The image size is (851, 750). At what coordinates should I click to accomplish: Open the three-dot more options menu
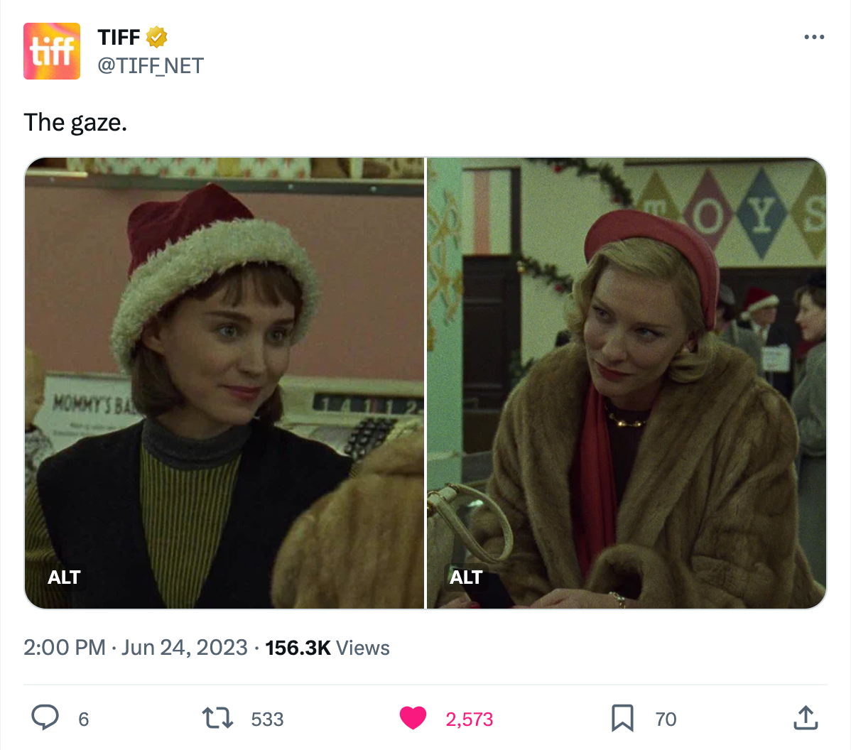814,37
